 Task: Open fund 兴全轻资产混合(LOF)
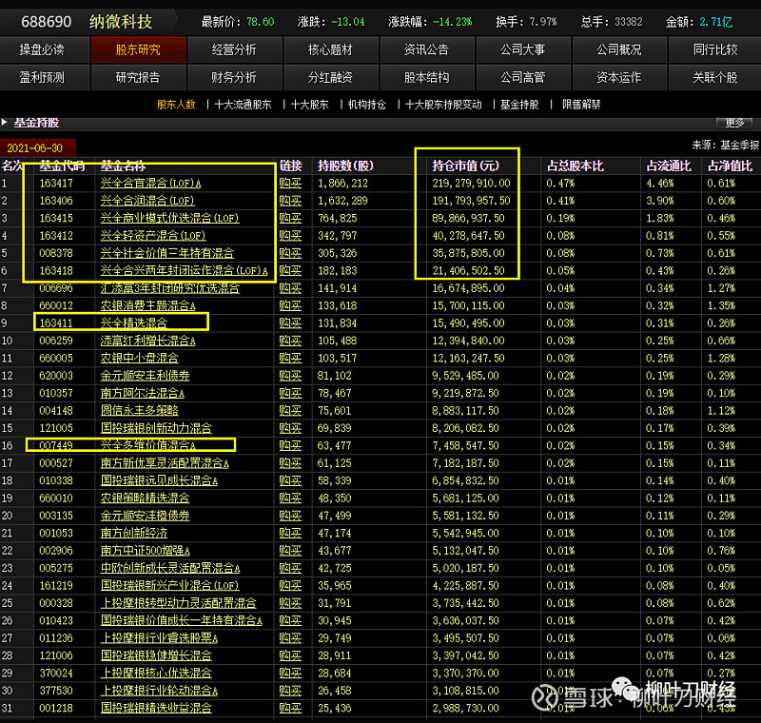153,236
